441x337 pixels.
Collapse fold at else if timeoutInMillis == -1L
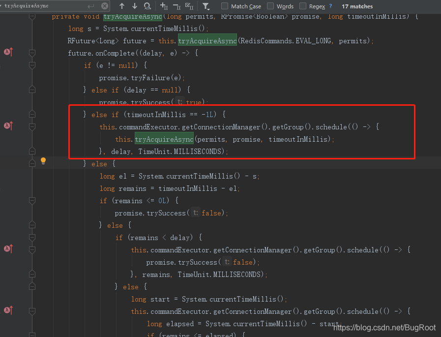click(32, 114)
